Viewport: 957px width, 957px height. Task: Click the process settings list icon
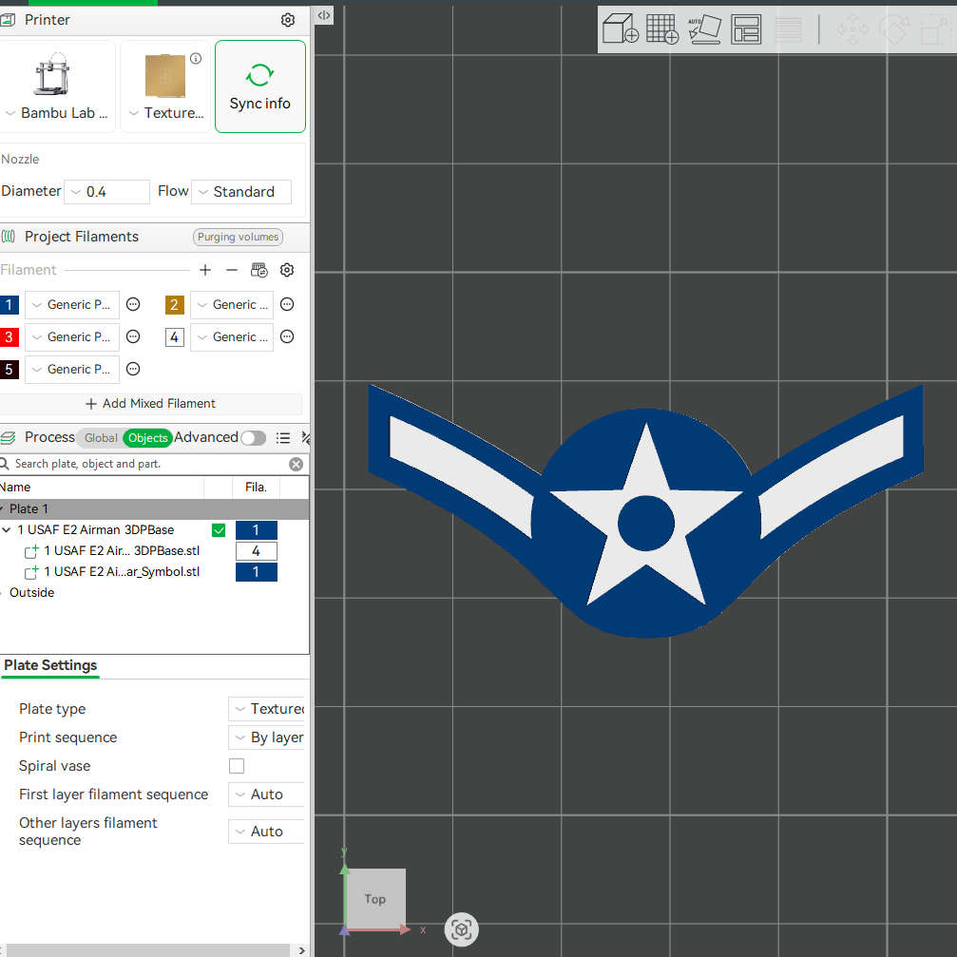coord(282,437)
